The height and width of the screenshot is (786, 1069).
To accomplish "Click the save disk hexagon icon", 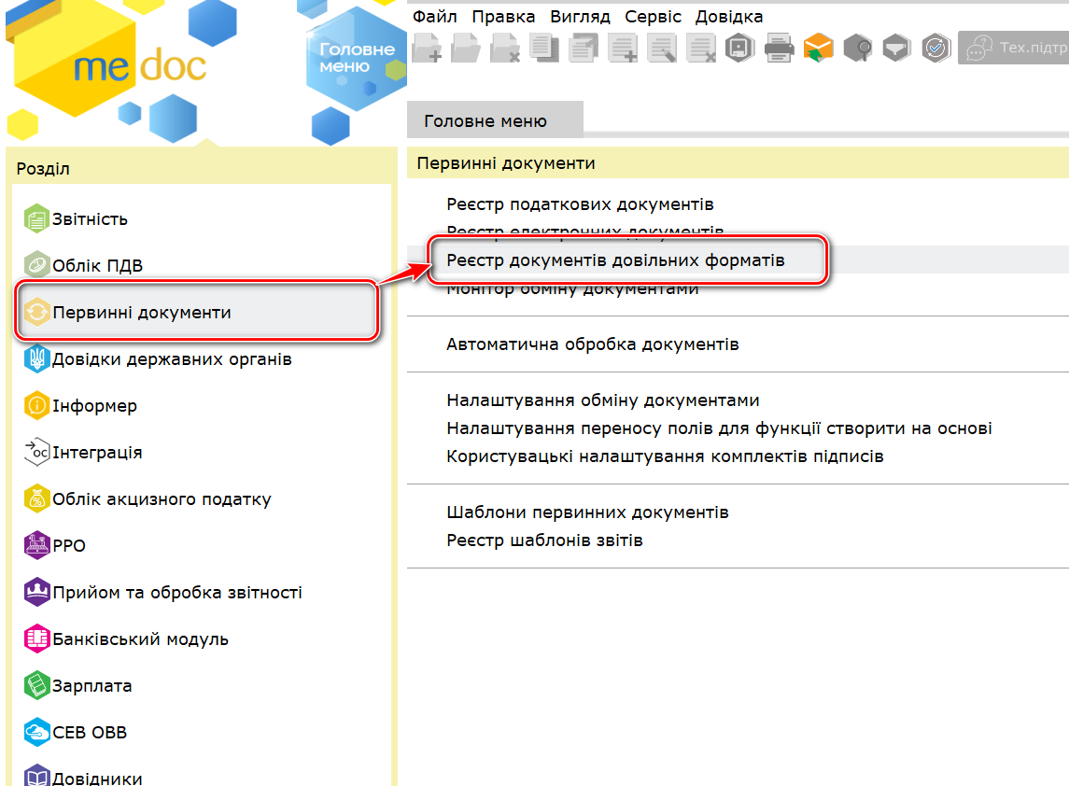I will [740, 47].
